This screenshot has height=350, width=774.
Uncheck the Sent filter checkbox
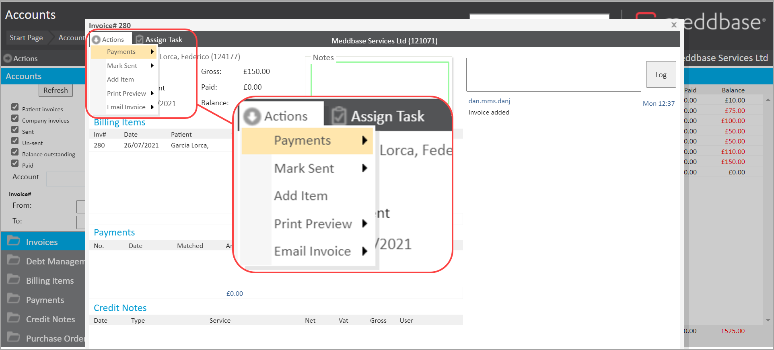click(15, 129)
